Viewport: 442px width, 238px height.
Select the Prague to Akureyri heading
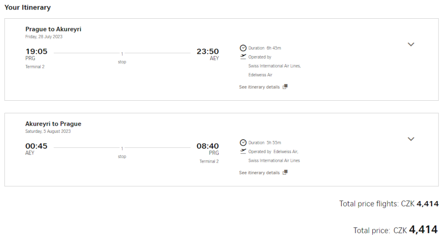pyautogui.click(x=53, y=29)
